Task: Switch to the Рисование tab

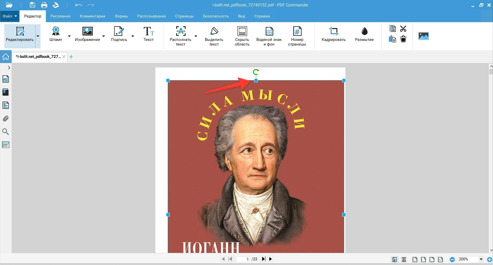Action: 60,16
